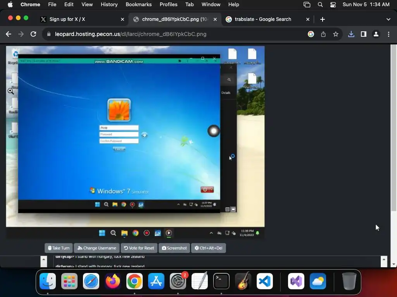Click the orange flower user avatar
Viewport: 397px width, 297px height.
point(119,110)
